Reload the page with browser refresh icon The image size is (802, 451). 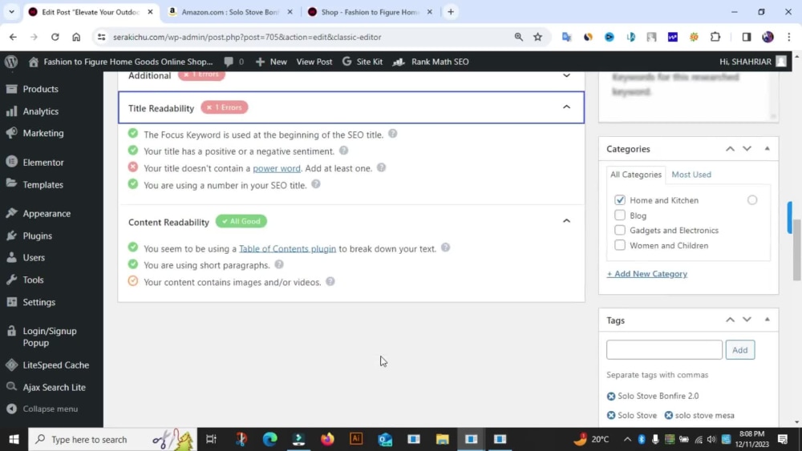coord(55,37)
